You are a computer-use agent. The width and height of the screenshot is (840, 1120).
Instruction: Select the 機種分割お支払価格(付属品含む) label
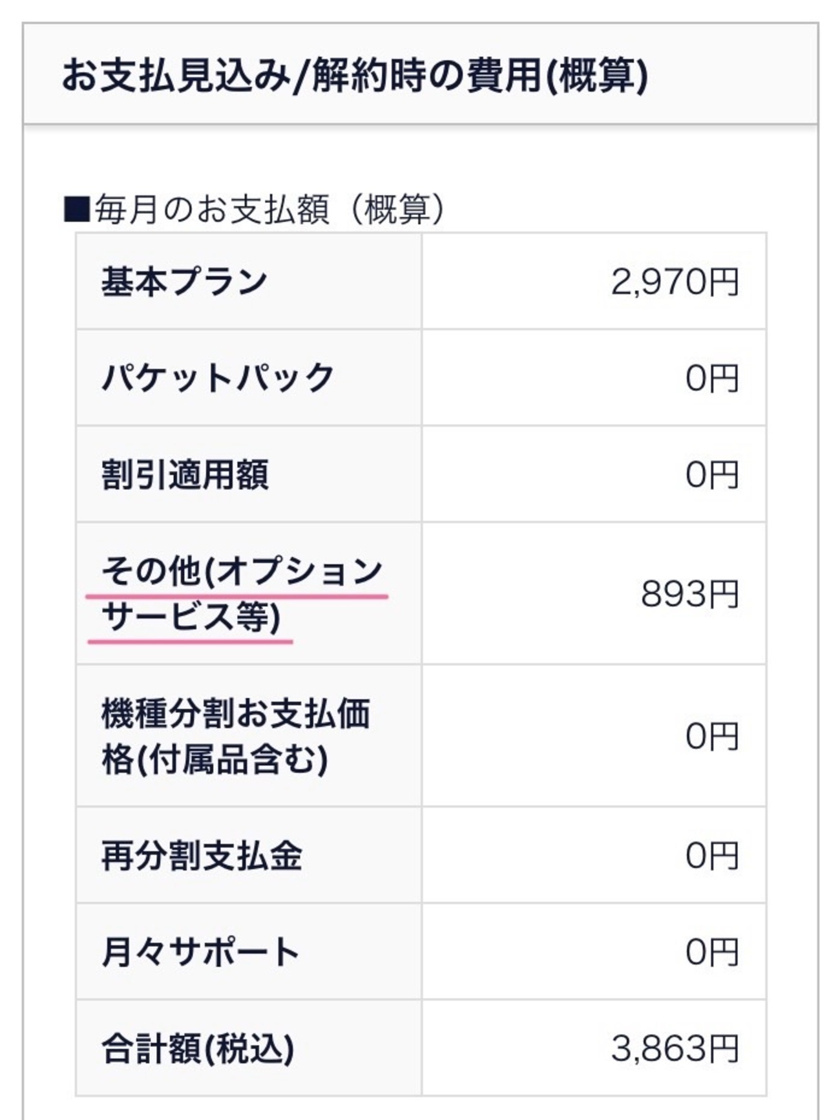point(236,736)
